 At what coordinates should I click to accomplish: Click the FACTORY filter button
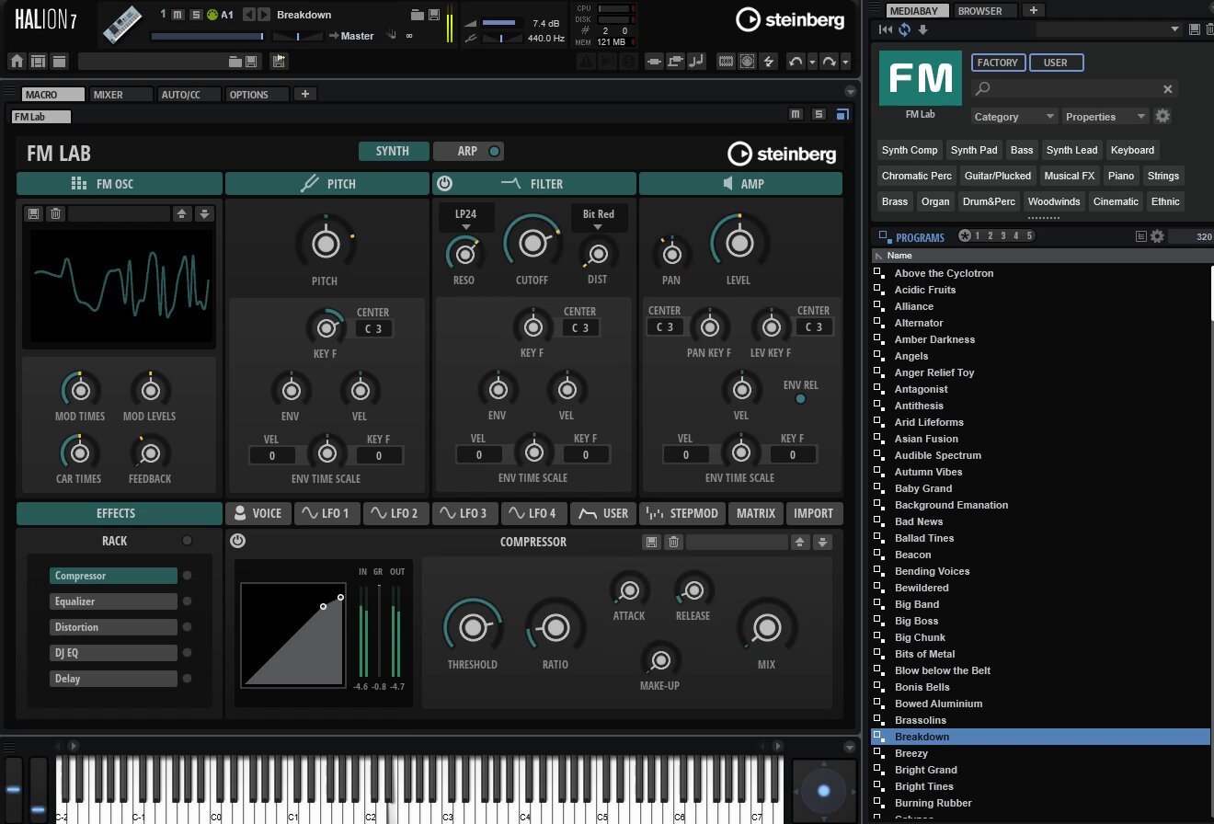click(x=998, y=63)
